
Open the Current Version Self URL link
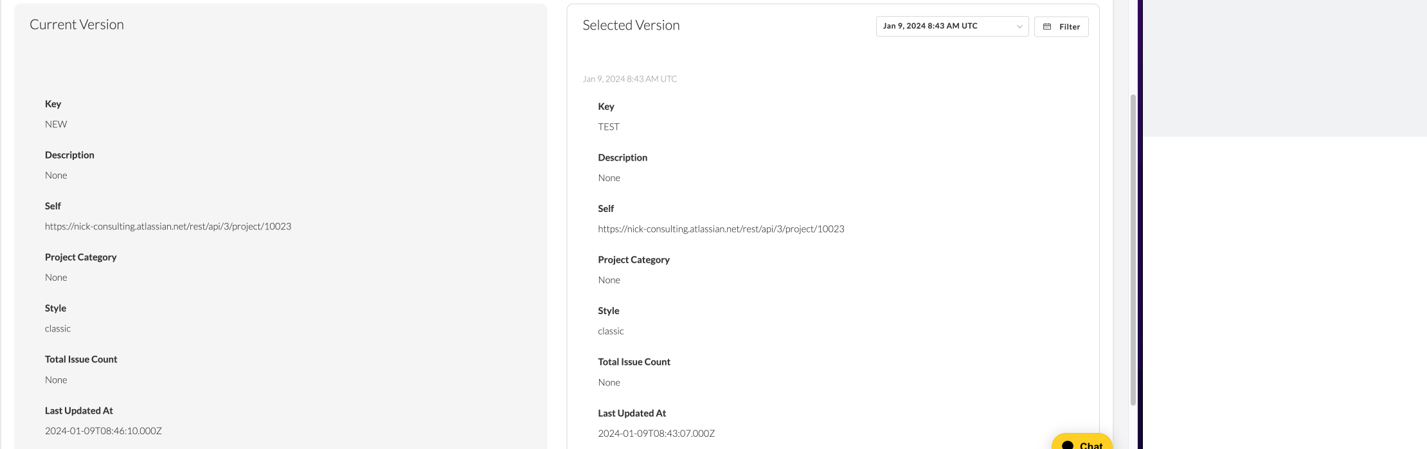pyautogui.click(x=168, y=226)
